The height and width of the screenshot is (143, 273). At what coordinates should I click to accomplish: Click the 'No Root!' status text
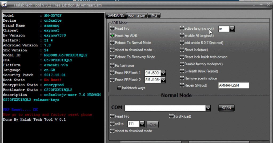[53, 80]
